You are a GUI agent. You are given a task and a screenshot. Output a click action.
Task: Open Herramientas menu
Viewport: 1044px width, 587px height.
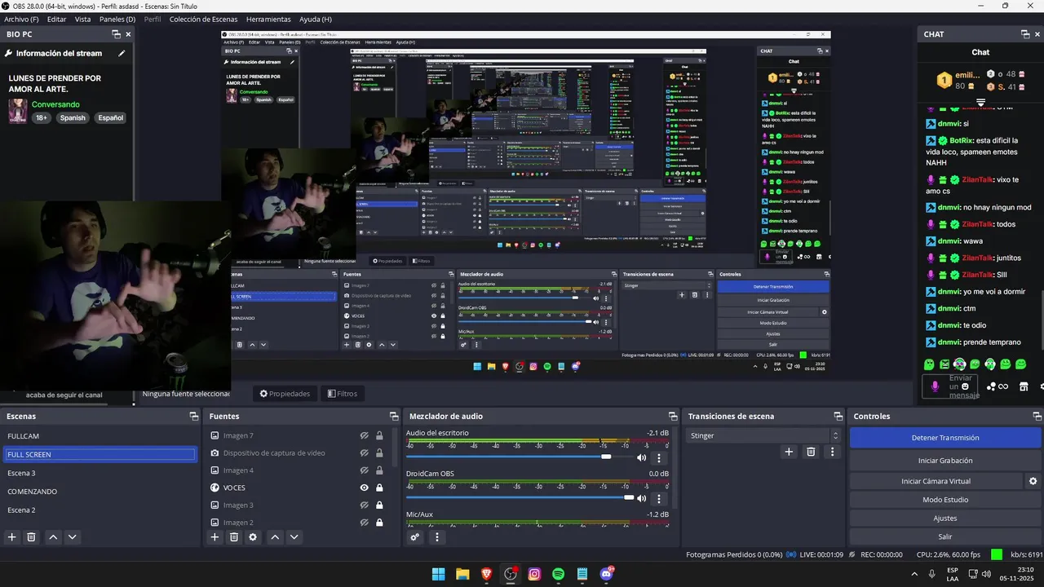tap(268, 19)
